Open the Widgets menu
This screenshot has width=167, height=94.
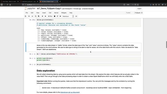click(64, 13)
